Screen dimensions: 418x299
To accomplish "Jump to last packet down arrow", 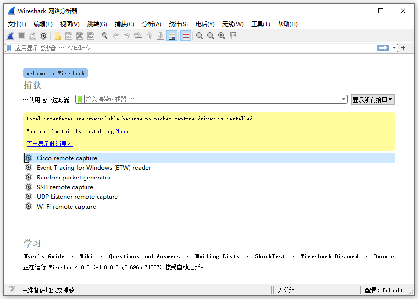I will (x=160, y=36).
